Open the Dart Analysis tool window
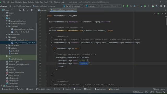 [x=114, y=89]
